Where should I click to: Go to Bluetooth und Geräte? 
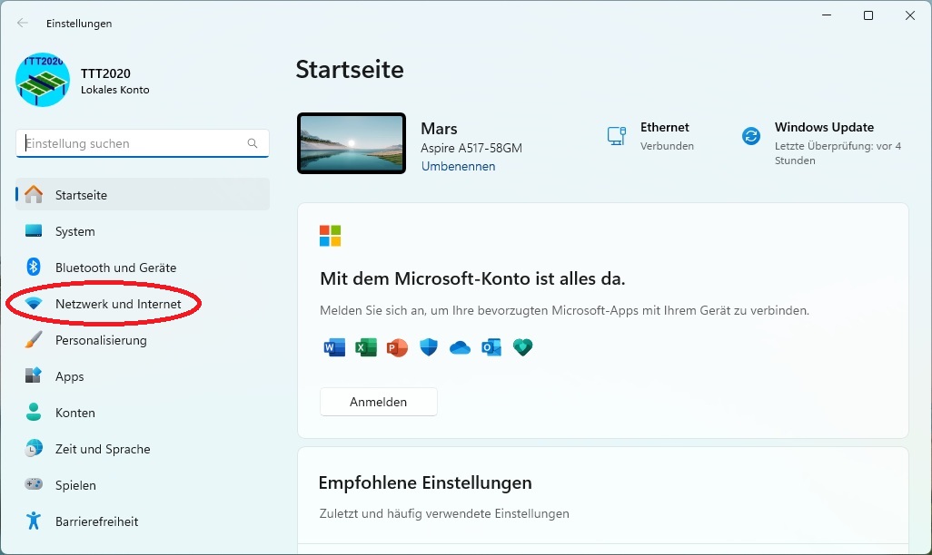143,268
